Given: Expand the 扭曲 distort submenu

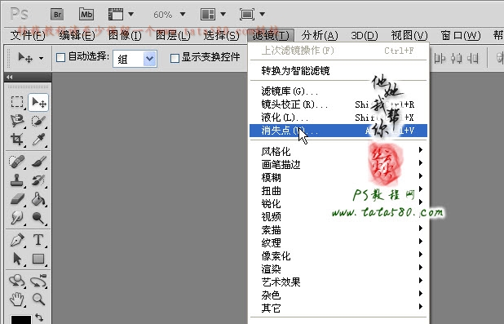Looking at the screenshot, I should 338,190.
